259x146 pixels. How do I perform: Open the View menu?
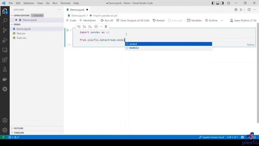pos(40,3)
